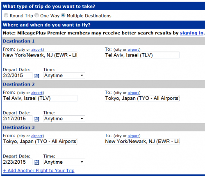Viewport: 205px width, 176px height.
Task: Open airport link in Destination 1 From label
Action: [x=37, y=50]
